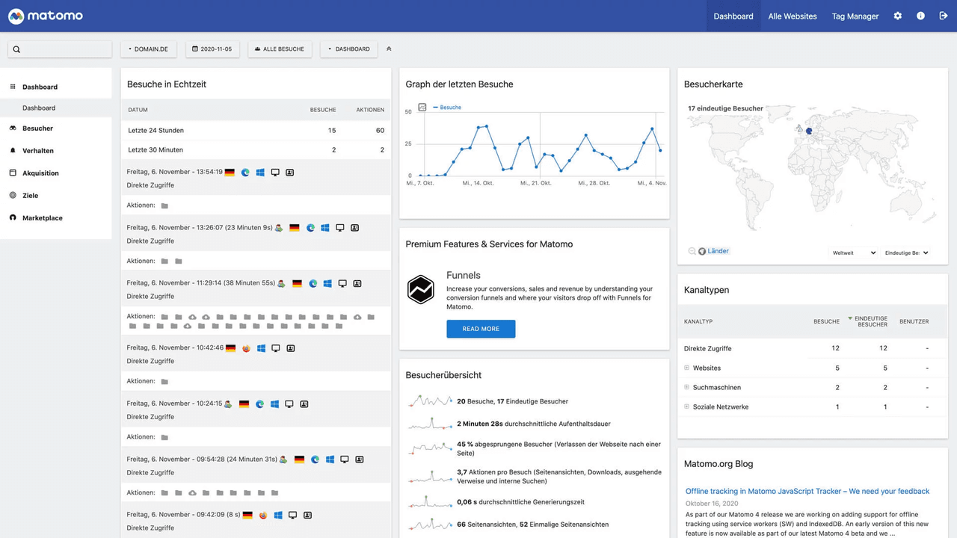
Task: Click the graph metrics picker icon
Action: pos(422,108)
